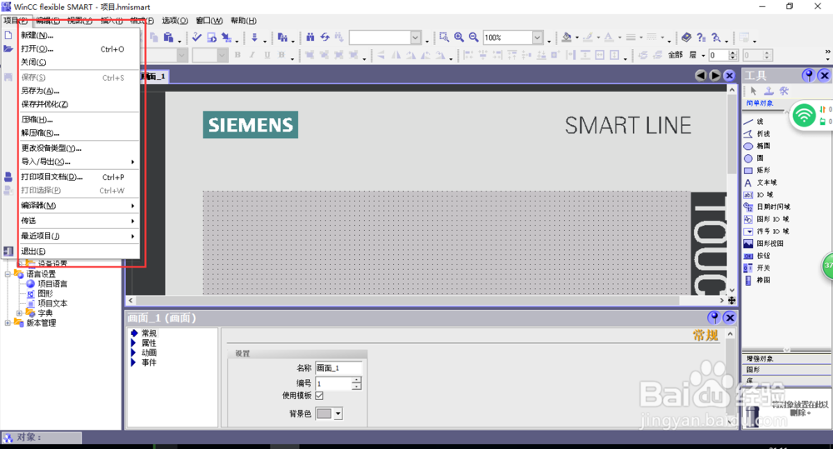Expand the Version management (版本管理) tree node
Image resolution: width=833 pixels, height=449 pixels.
(x=7, y=323)
